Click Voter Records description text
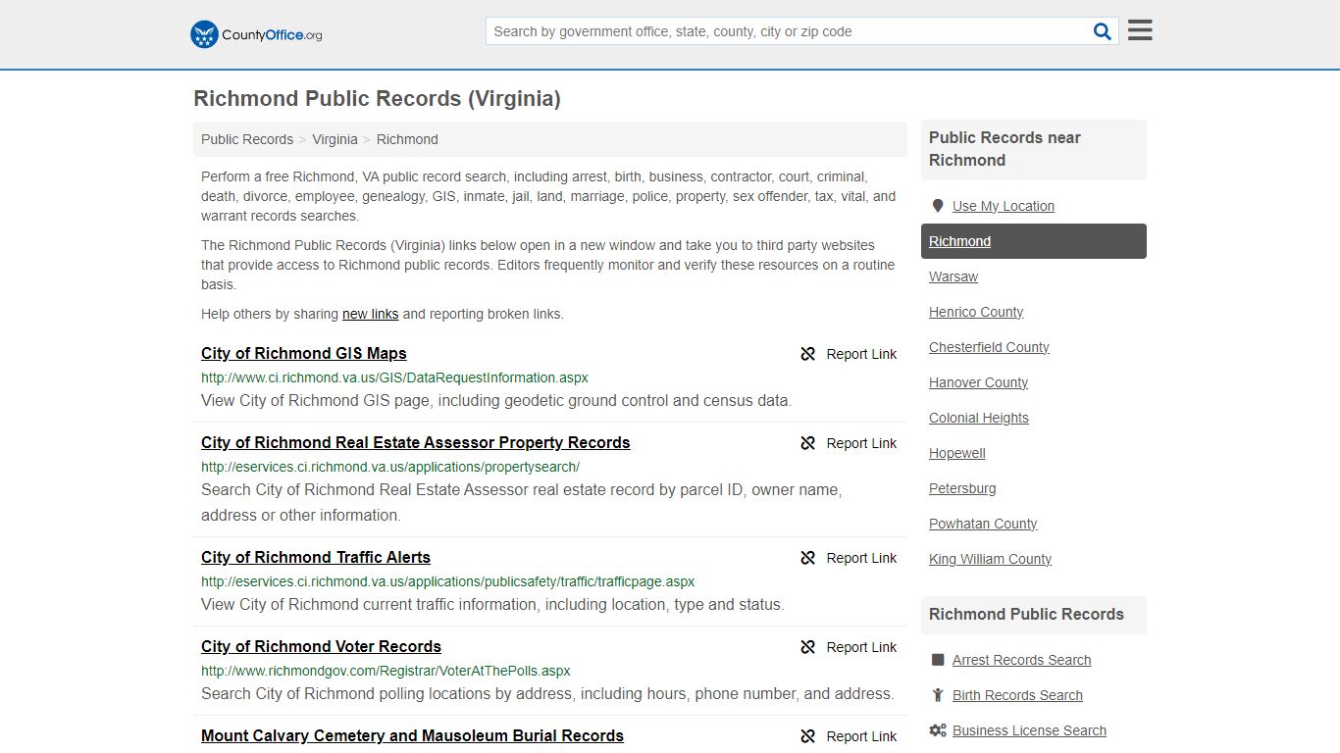Viewport: 1340px width, 753px height. (547, 694)
